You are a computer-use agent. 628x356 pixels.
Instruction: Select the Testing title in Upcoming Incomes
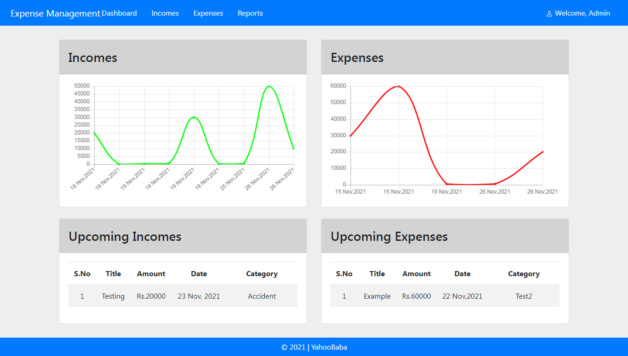pos(113,296)
